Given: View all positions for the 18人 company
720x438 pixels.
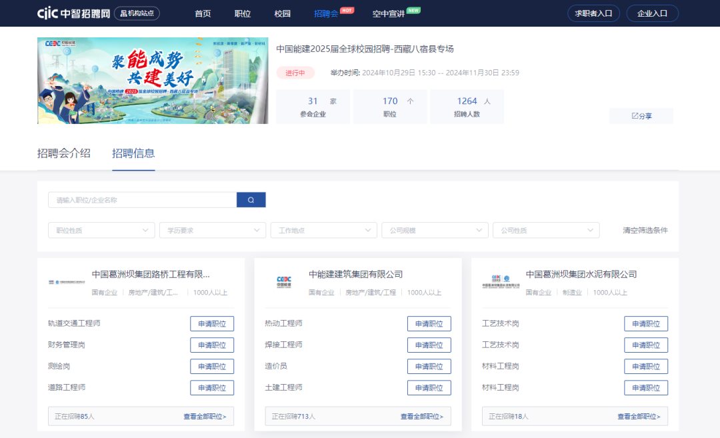Looking at the screenshot, I should click(639, 417).
